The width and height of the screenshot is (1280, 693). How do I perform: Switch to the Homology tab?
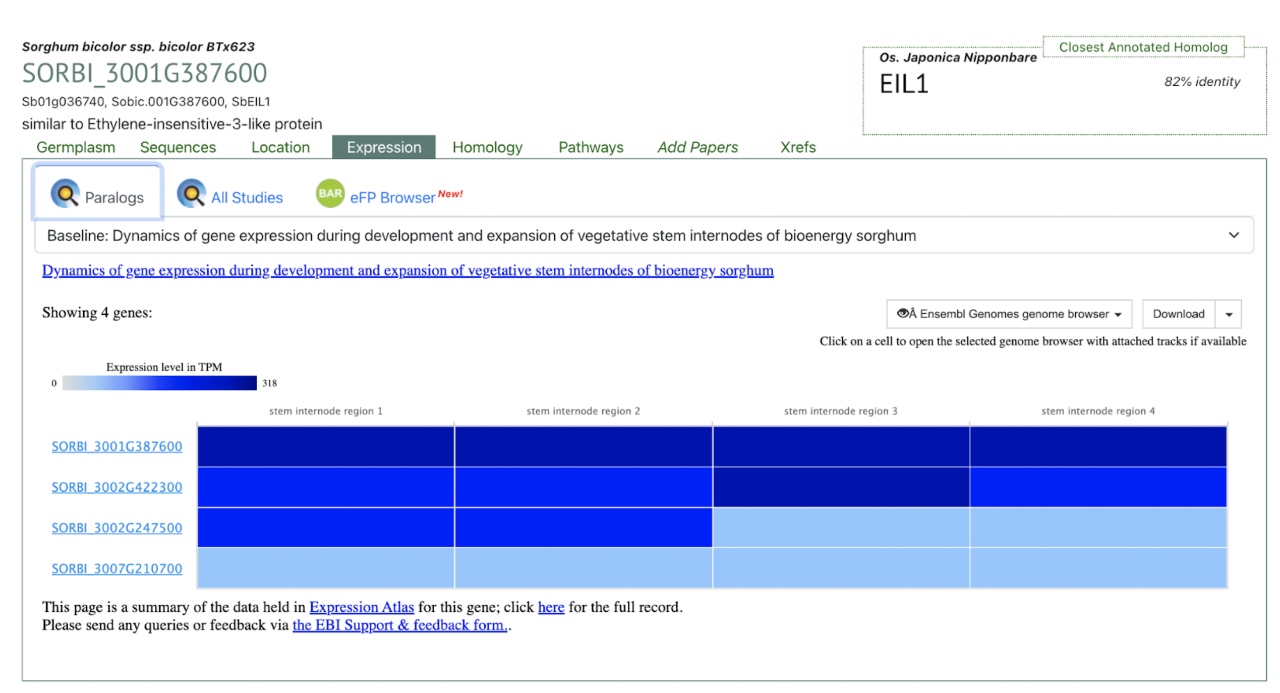[487, 147]
